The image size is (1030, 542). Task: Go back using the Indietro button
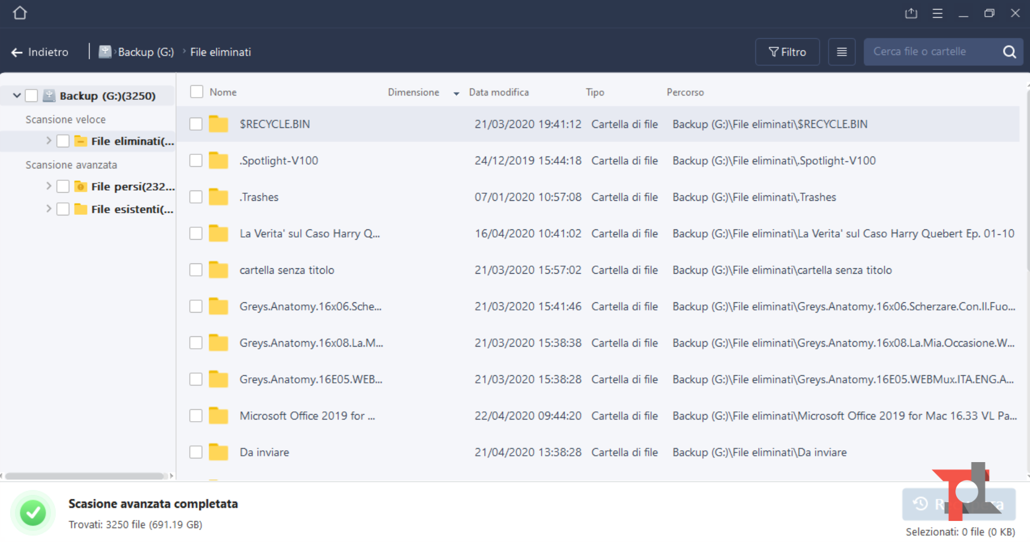coord(40,52)
